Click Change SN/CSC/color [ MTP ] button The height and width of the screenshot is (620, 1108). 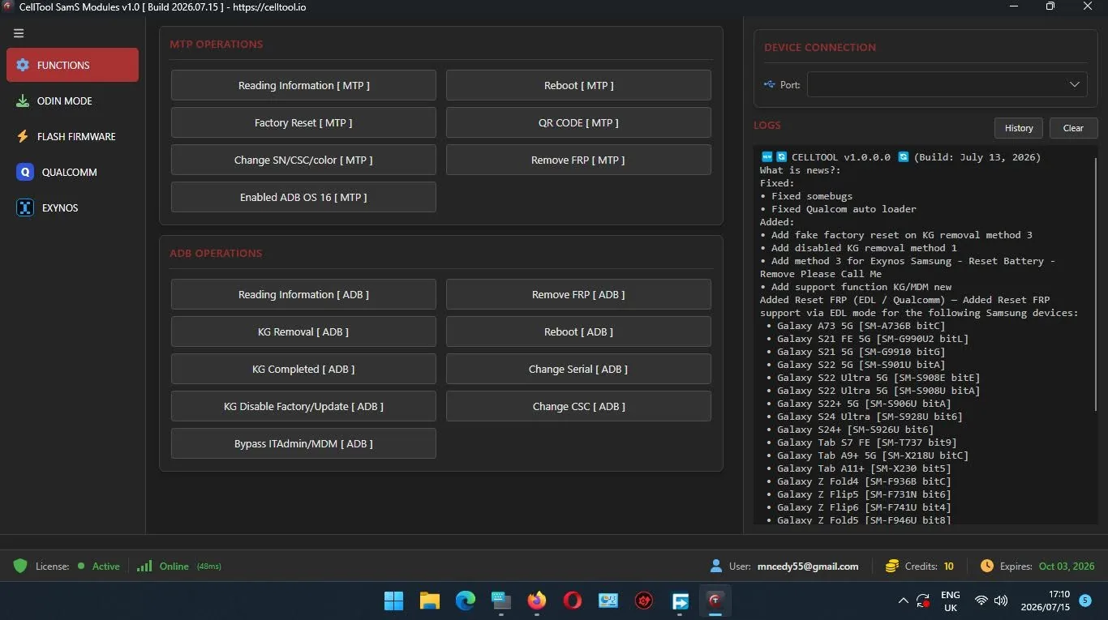pyautogui.click(x=303, y=160)
